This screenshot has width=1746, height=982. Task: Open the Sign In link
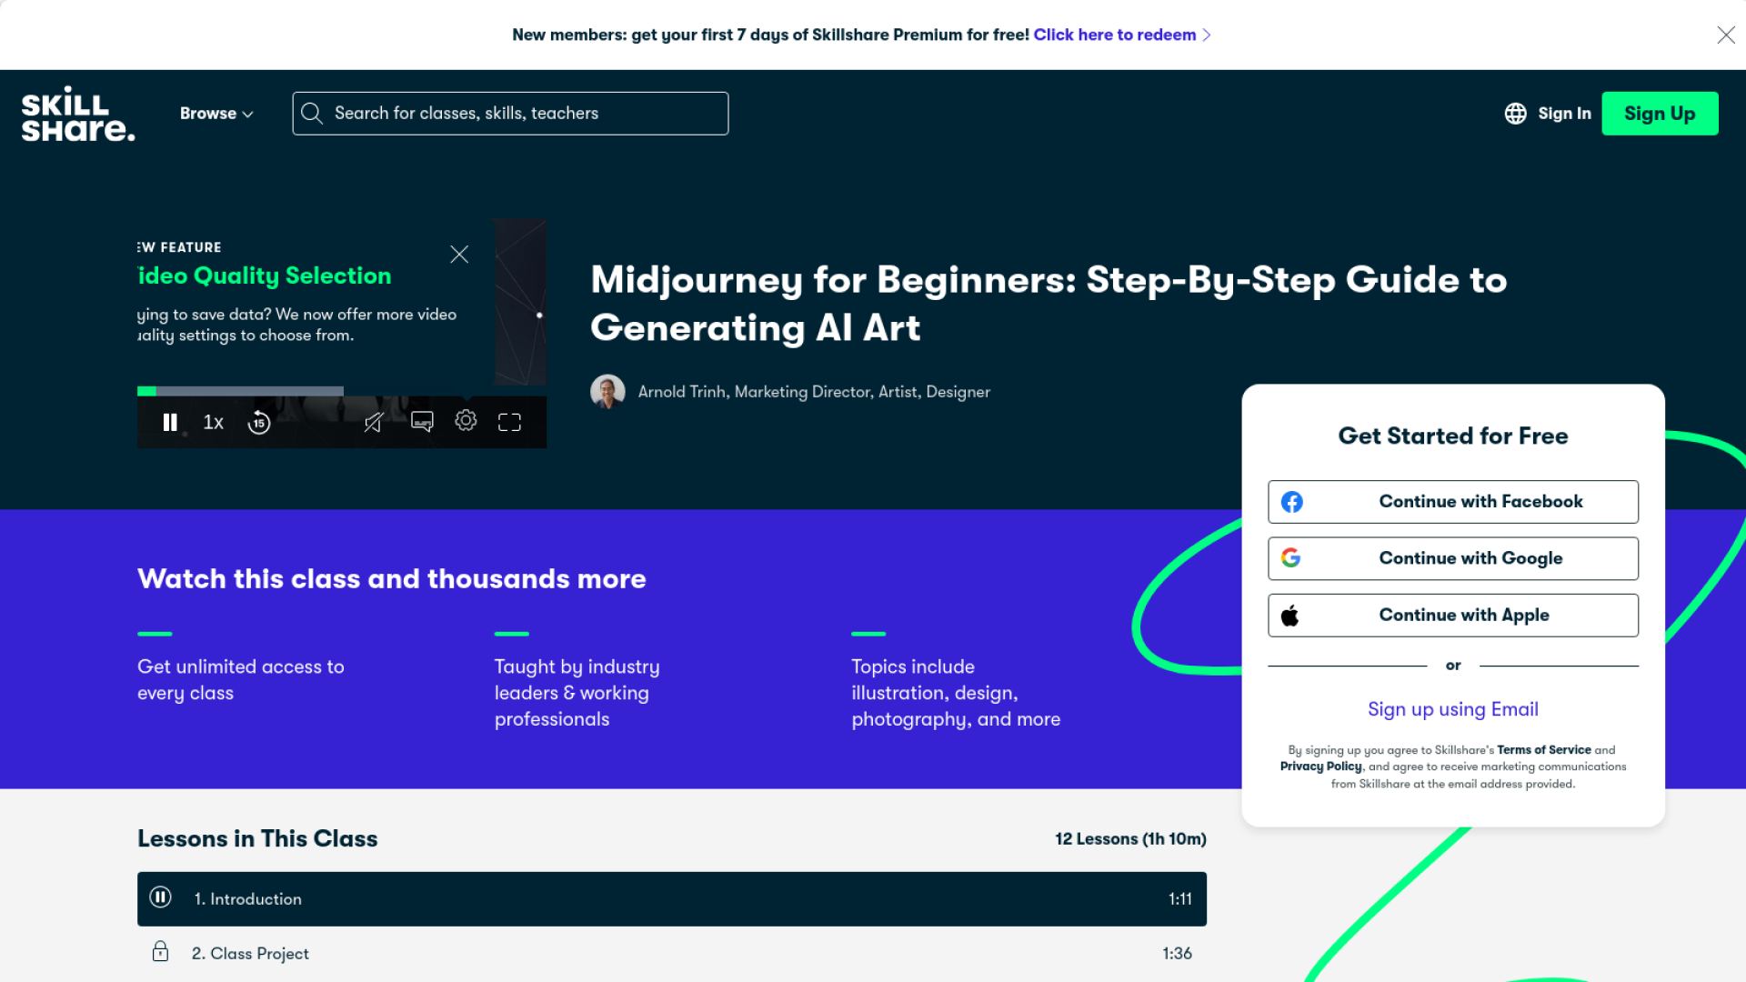point(1564,114)
